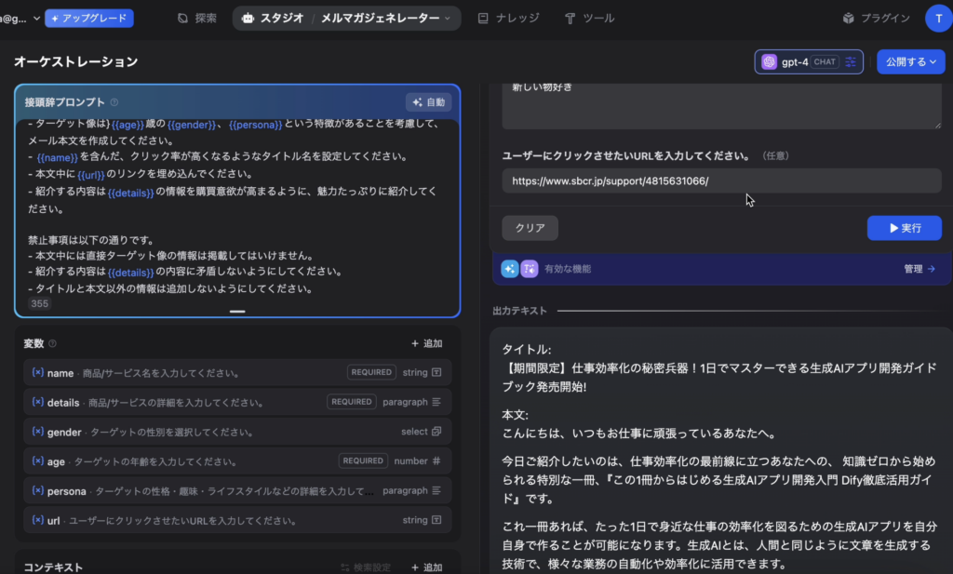This screenshot has height=574, width=953.
Task: Open the workspace account dropdown chevron
Action: point(36,18)
